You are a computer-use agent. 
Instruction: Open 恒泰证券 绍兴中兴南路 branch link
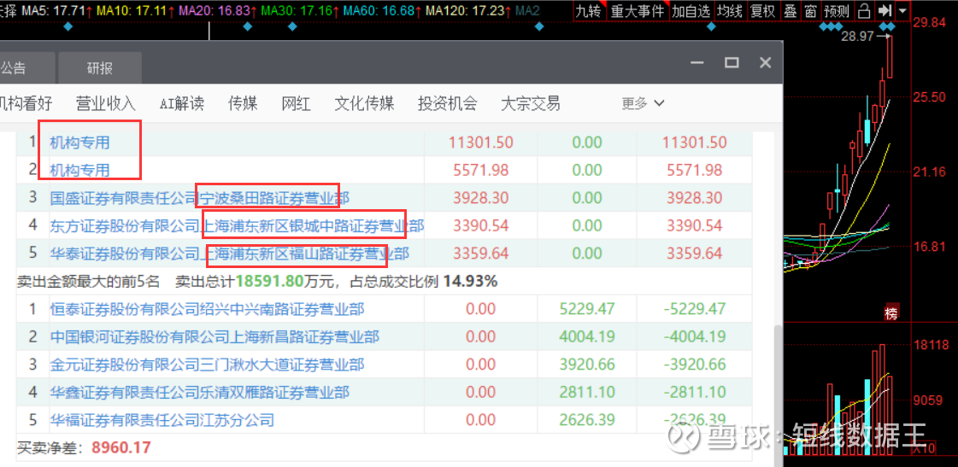[x=207, y=310]
